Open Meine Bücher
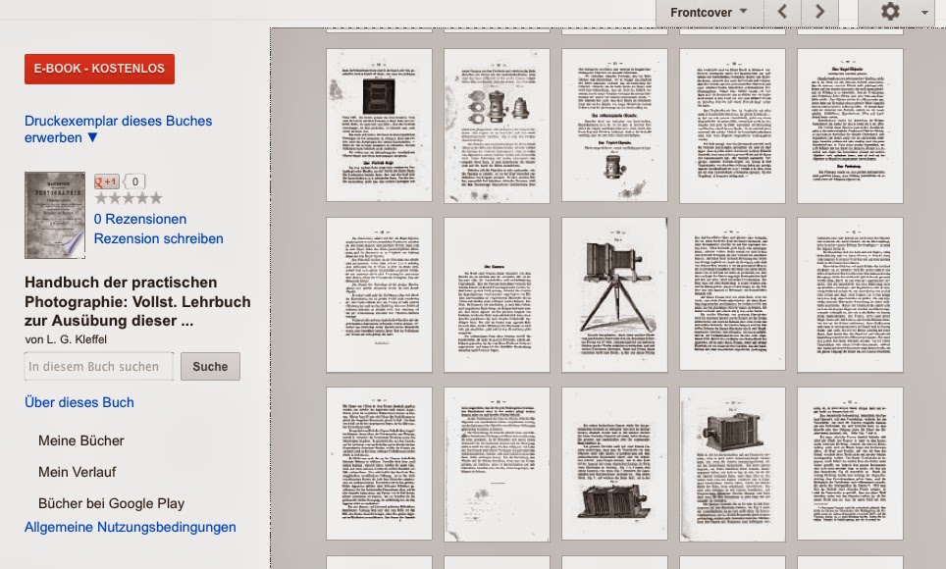 [x=80, y=441]
